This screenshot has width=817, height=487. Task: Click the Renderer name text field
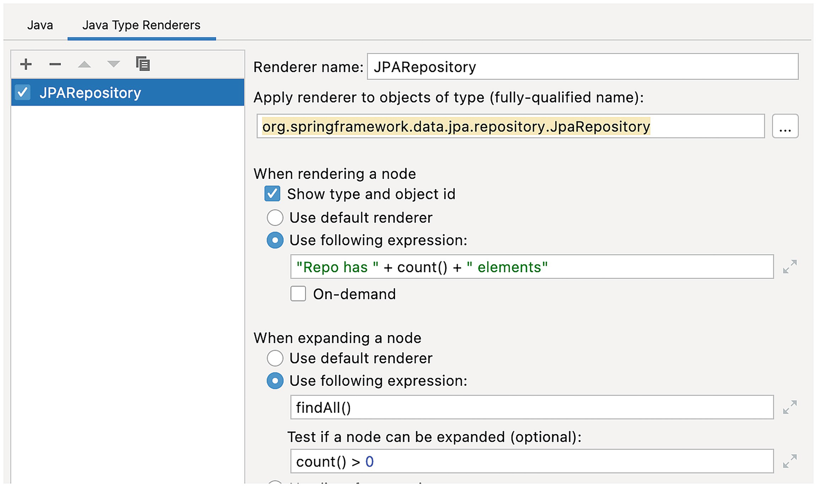(583, 67)
